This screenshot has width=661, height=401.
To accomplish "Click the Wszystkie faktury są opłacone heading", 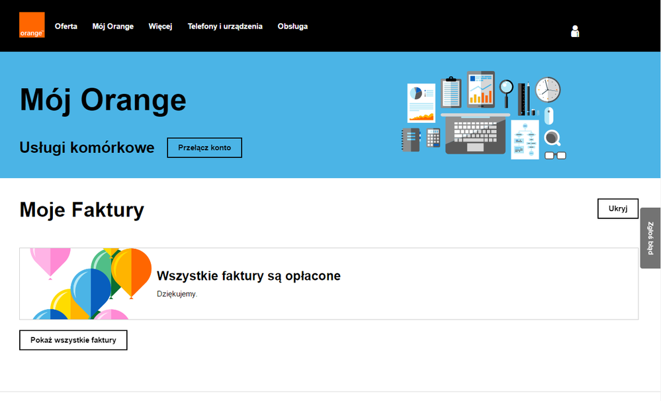I will click(249, 276).
